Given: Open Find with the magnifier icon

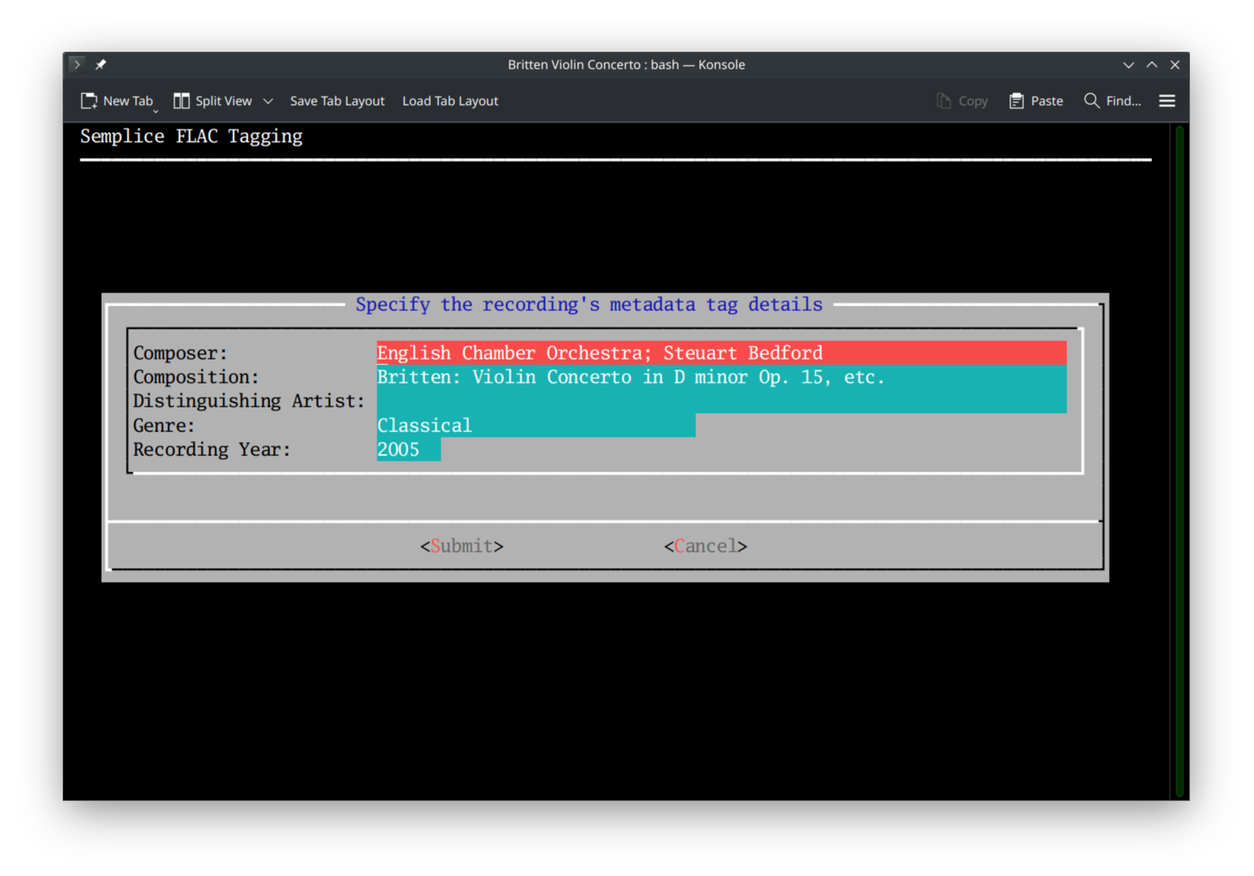Looking at the screenshot, I should [x=1091, y=100].
